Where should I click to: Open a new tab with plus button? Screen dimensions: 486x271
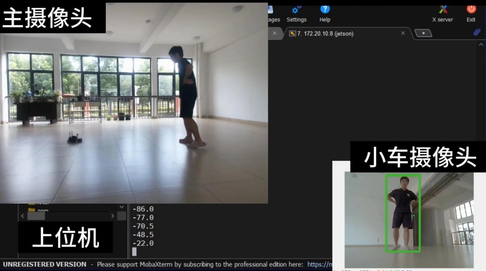423,33
